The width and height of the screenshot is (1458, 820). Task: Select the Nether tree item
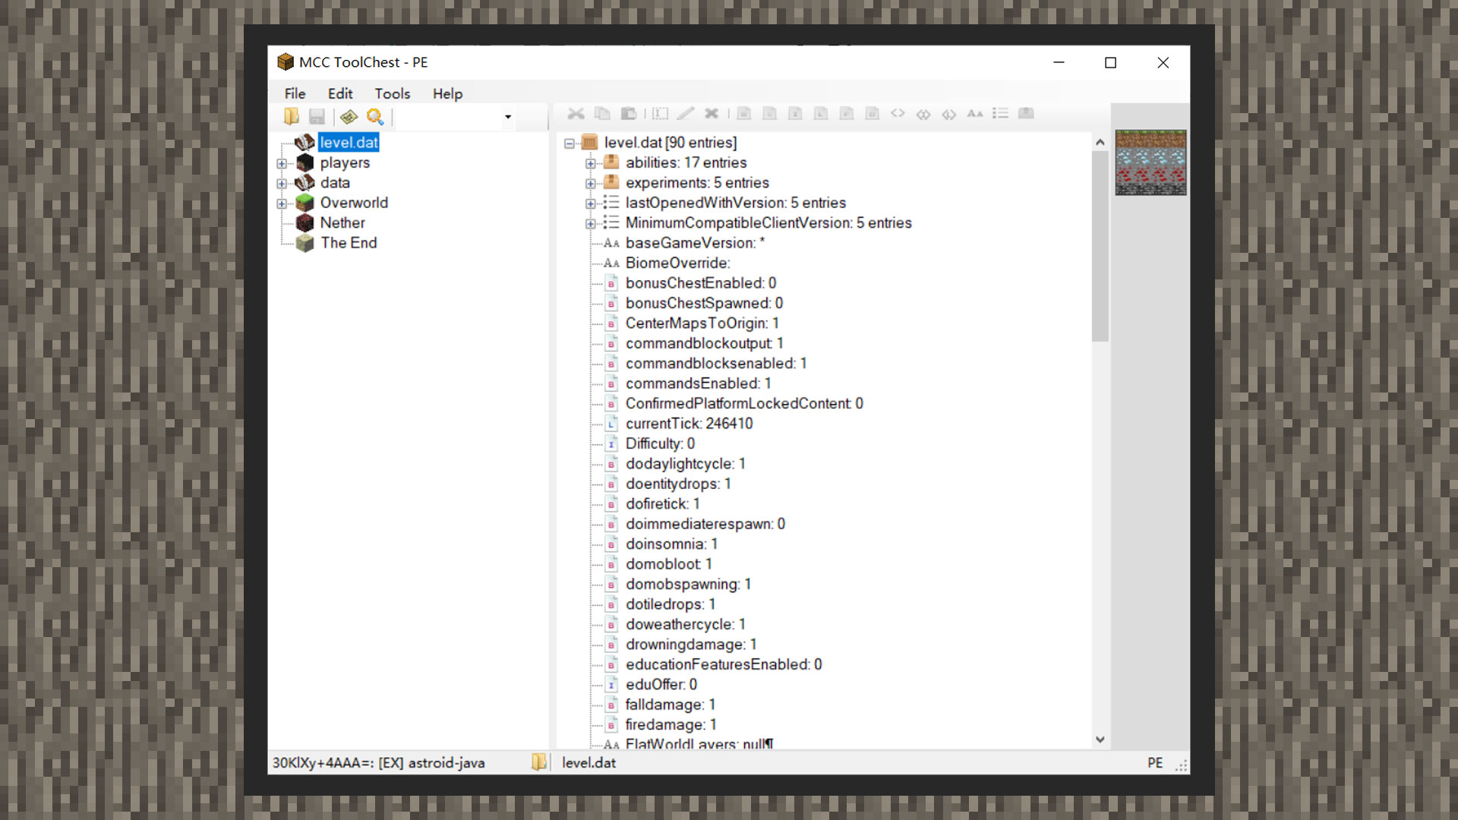342,222
